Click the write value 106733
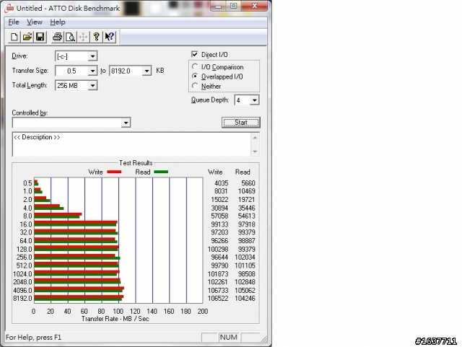462x347 pixels. click(218, 291)
